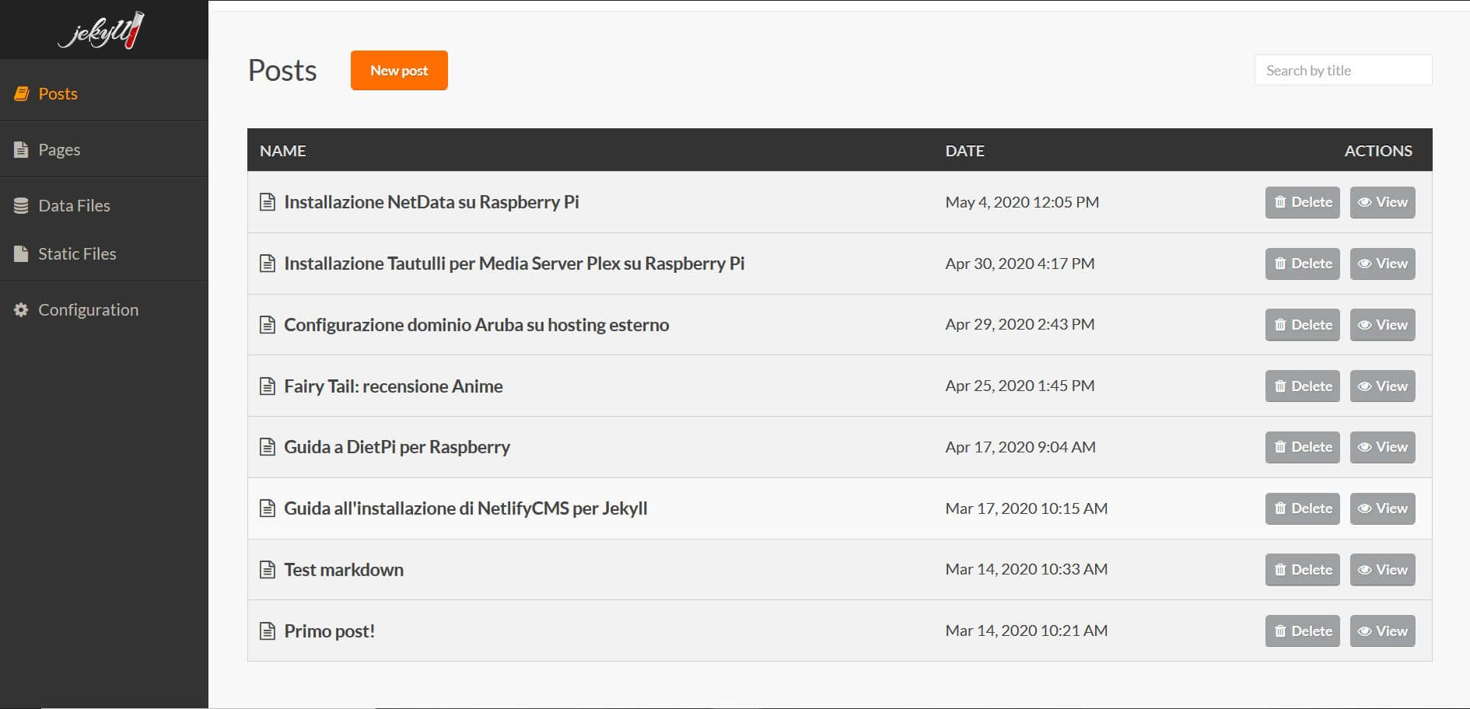The width and height of the screenshot is (1470, 709).
Task: Click the file icon next to 'Guida a DietPi per Raspberry'
Action: pyautogui.click(x=268, y=447)
